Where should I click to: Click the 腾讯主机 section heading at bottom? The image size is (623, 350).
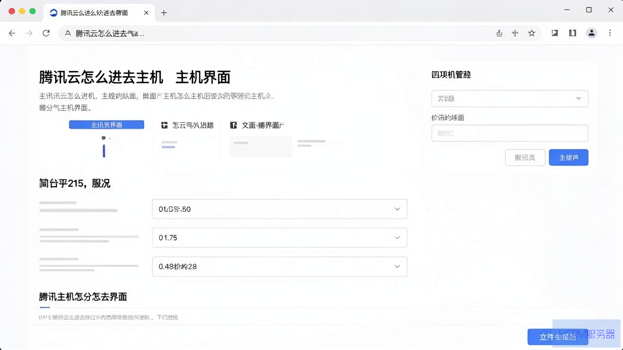pyautogui.click(x=83, y=297)
